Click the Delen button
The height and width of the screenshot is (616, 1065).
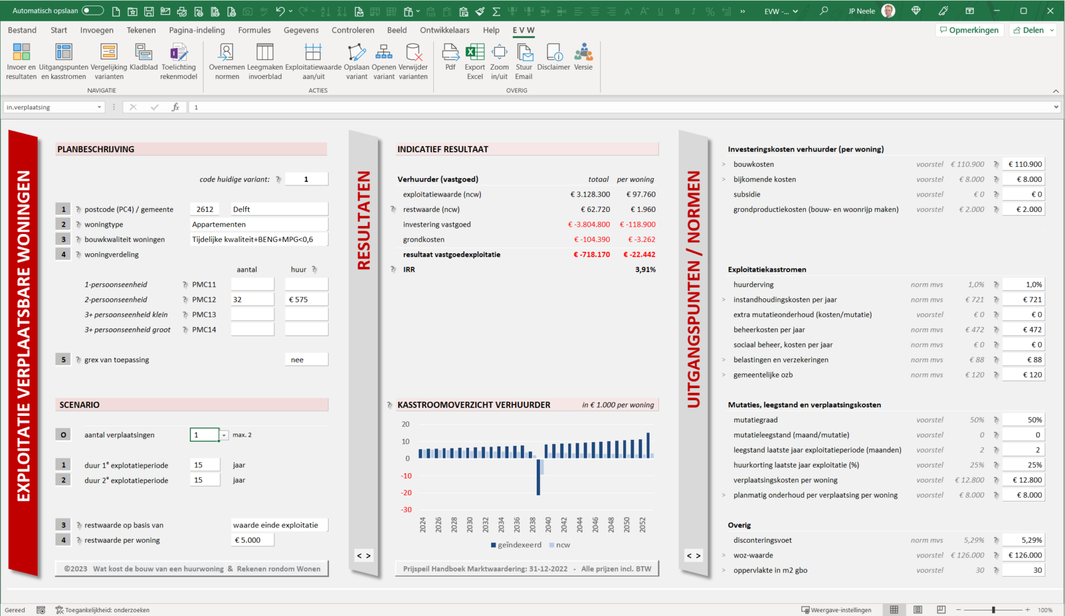1028,30
